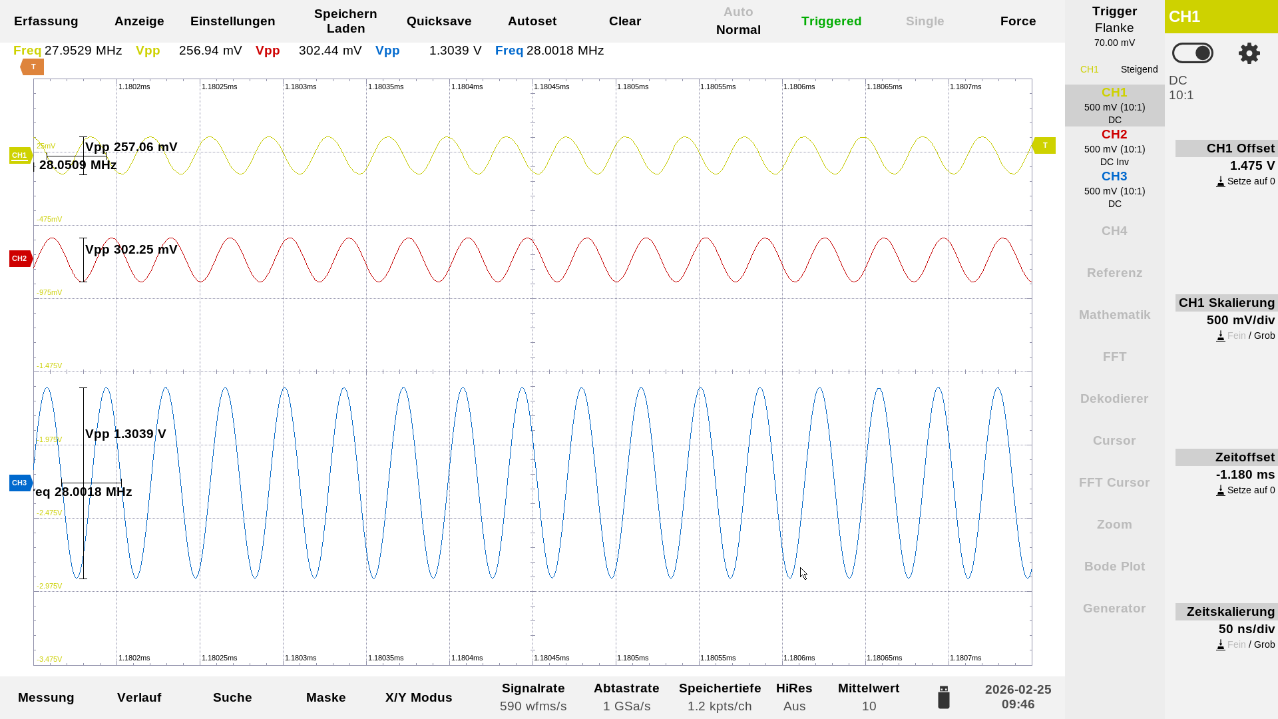
Task: Select the CH1 yellow channel marker
Action: pos(20,155)
